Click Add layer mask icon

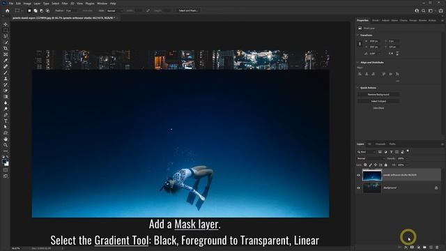coord(412,248)
